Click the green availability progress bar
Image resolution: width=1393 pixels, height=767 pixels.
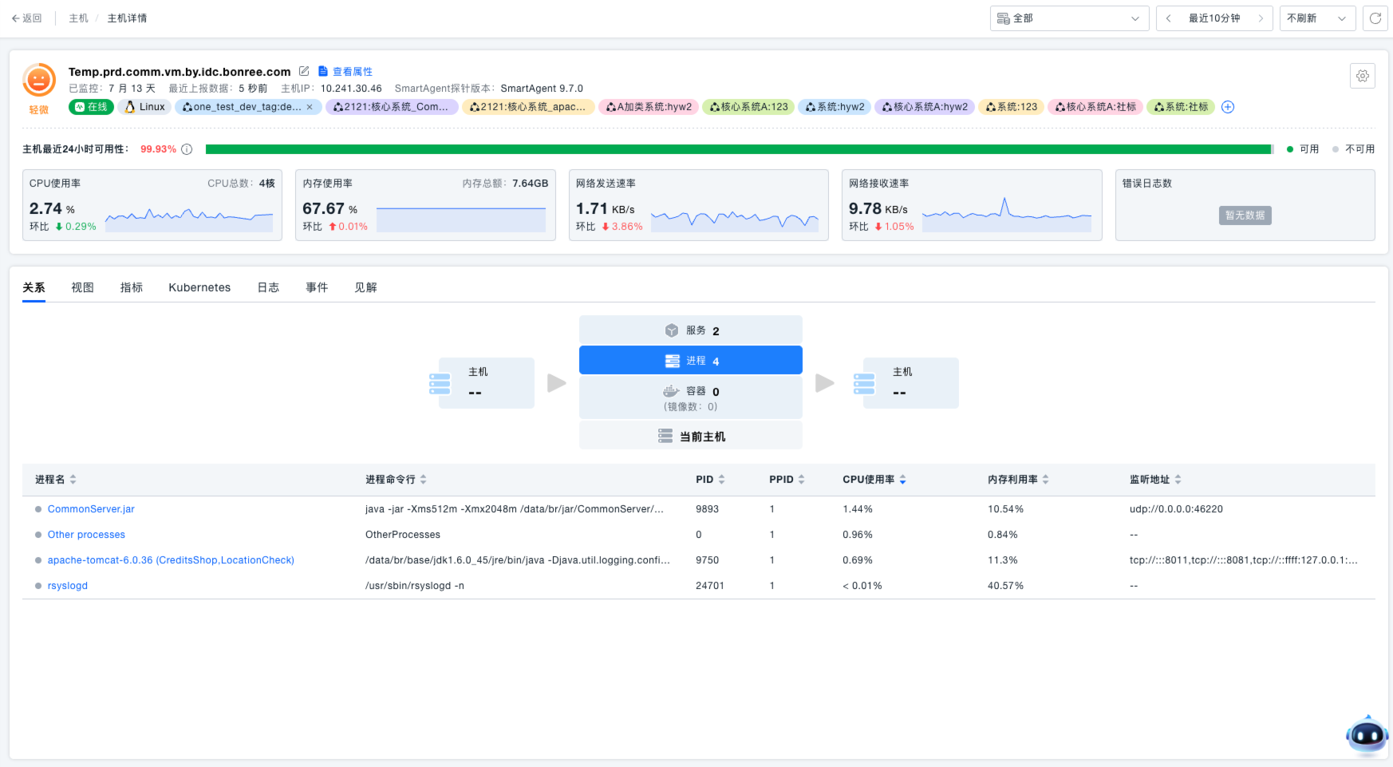pos(738,149)
